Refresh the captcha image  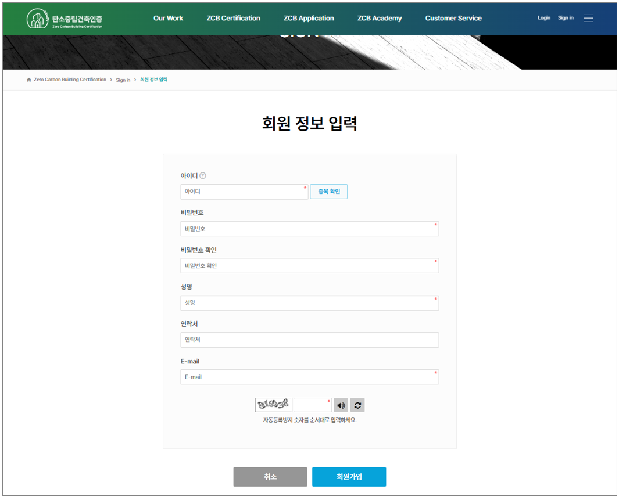[357, 405]
